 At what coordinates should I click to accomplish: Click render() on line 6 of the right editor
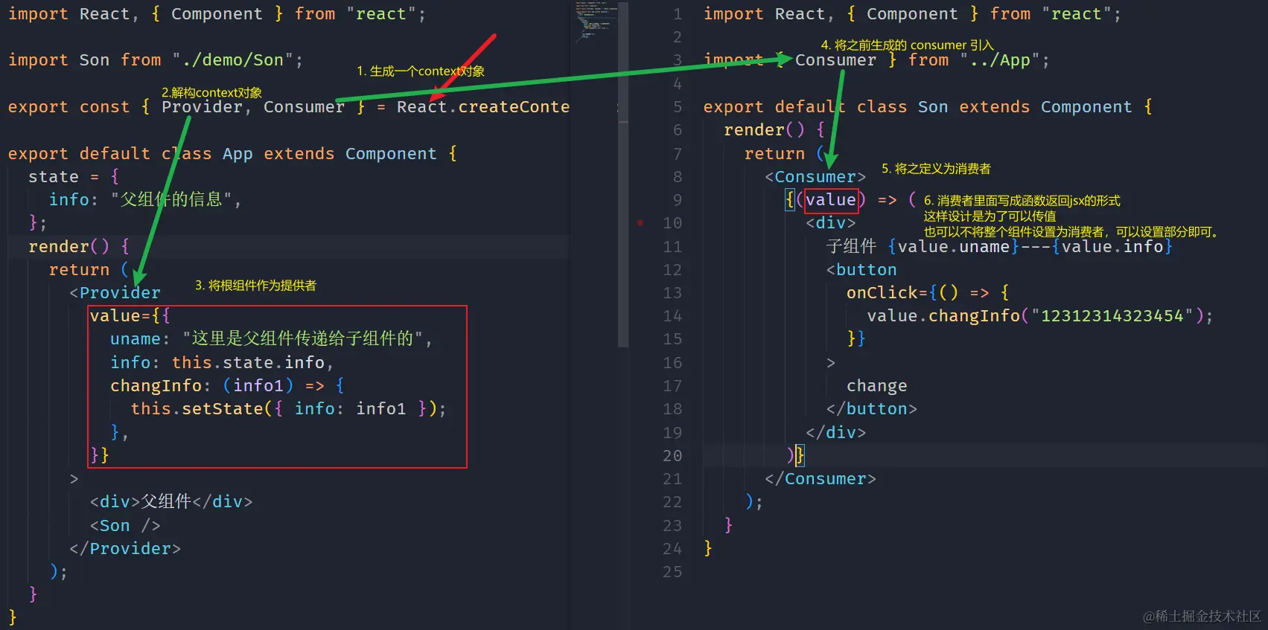coord(764,130)
